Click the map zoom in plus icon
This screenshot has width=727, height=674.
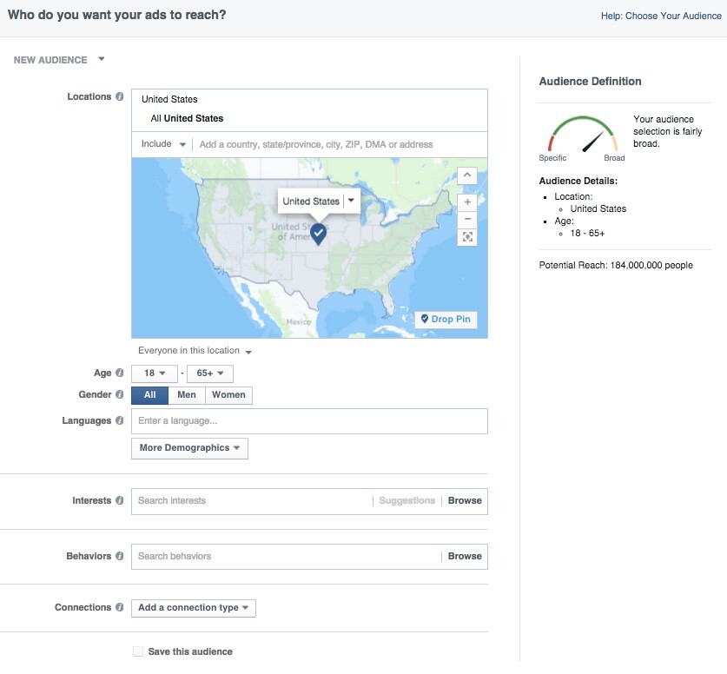coord(467,202)
